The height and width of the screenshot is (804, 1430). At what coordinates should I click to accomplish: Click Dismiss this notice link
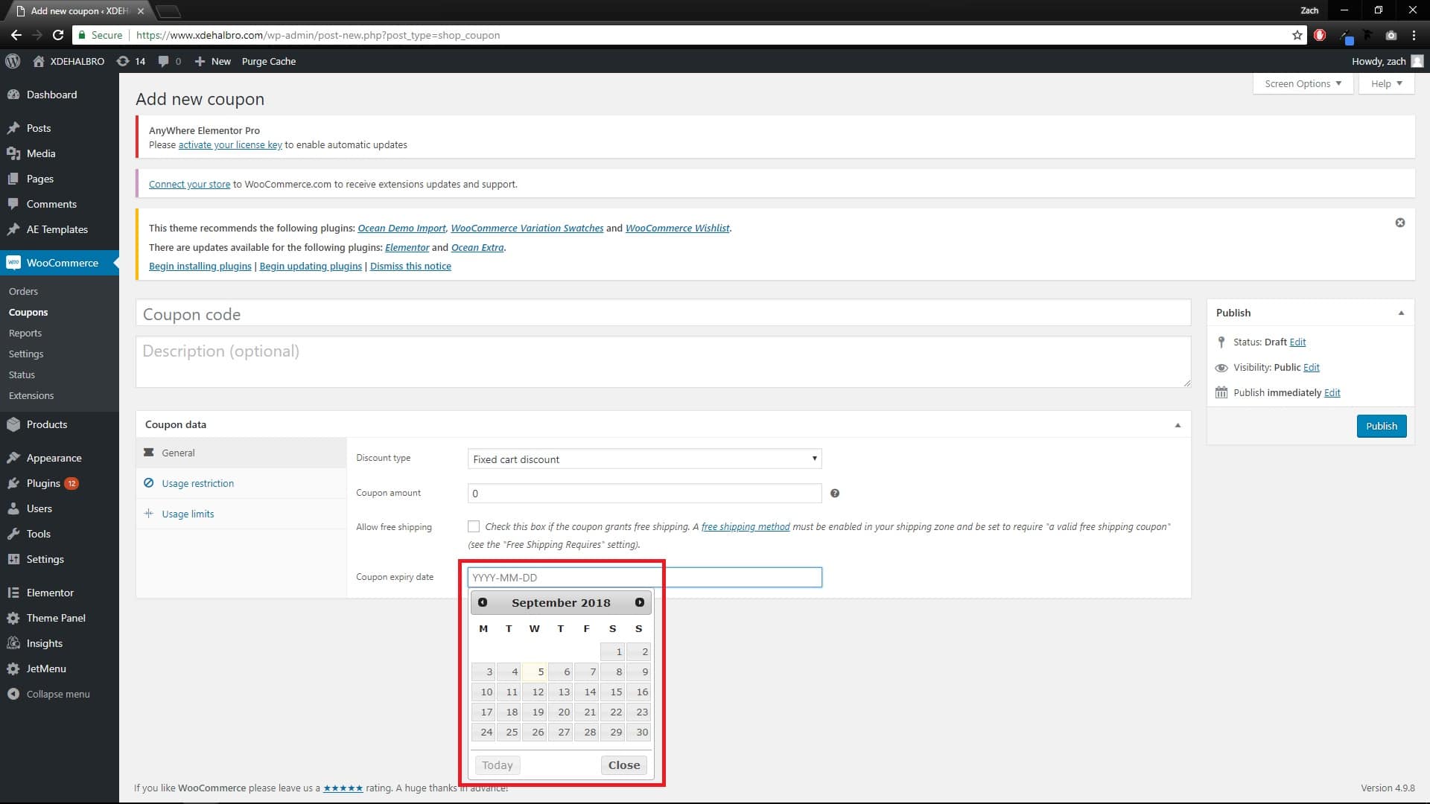(410, 266)
